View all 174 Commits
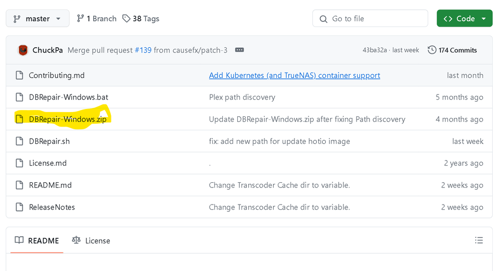This screenshot has height=271, width=498. pyautogui.click(x=452, y=50)
